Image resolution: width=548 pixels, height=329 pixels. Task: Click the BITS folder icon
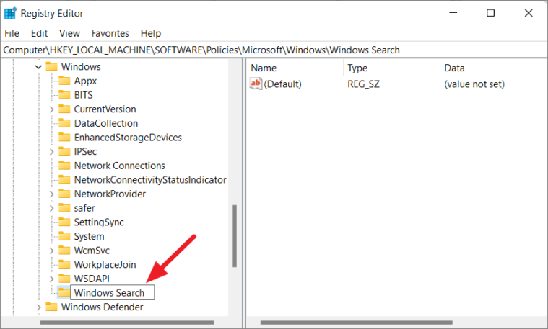tap(64, 95)
